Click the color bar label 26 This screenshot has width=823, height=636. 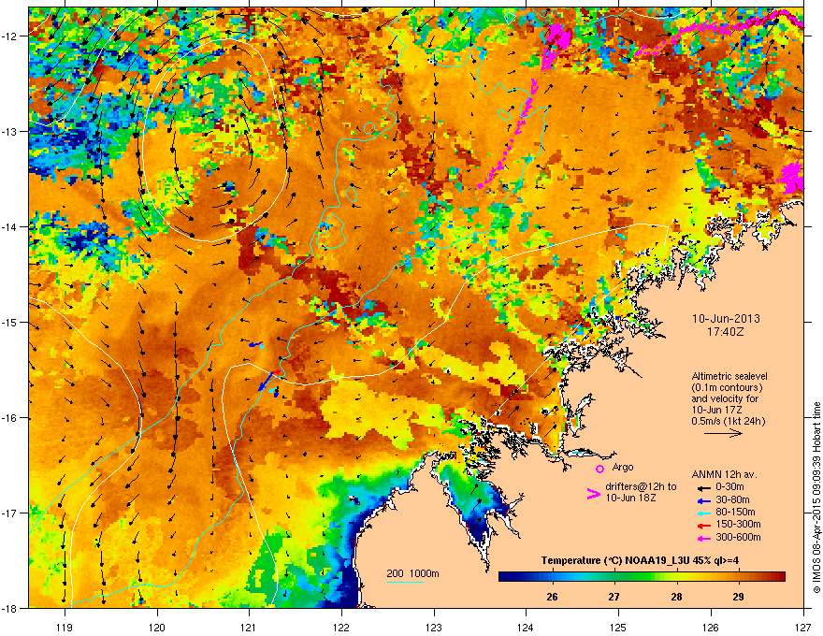(552, 597)
